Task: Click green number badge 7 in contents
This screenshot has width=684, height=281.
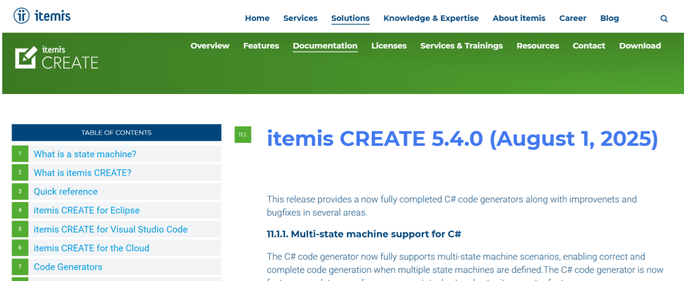Action: click(20, 266)
